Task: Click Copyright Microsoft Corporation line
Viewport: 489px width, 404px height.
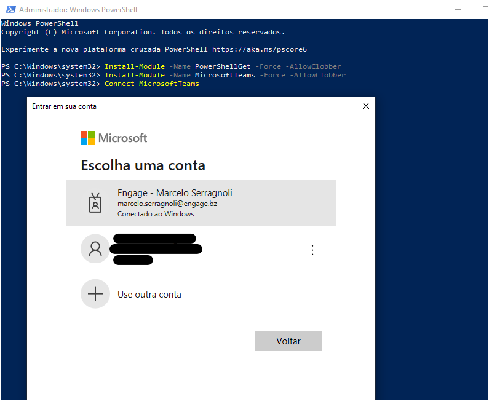Action: [x=143, y=32]
